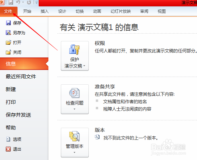Click the 另存为 label in the sidebar
Image resolution: width=197 pixels, height=160 pixels.
(19, 33)
